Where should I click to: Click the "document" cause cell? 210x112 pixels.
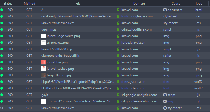point(175,10)
